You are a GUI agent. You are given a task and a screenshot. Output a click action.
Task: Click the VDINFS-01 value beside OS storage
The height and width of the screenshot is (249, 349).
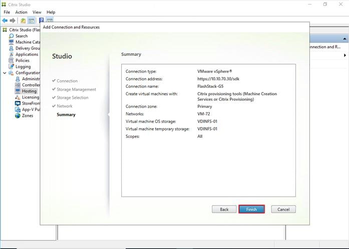click(207, 121)
